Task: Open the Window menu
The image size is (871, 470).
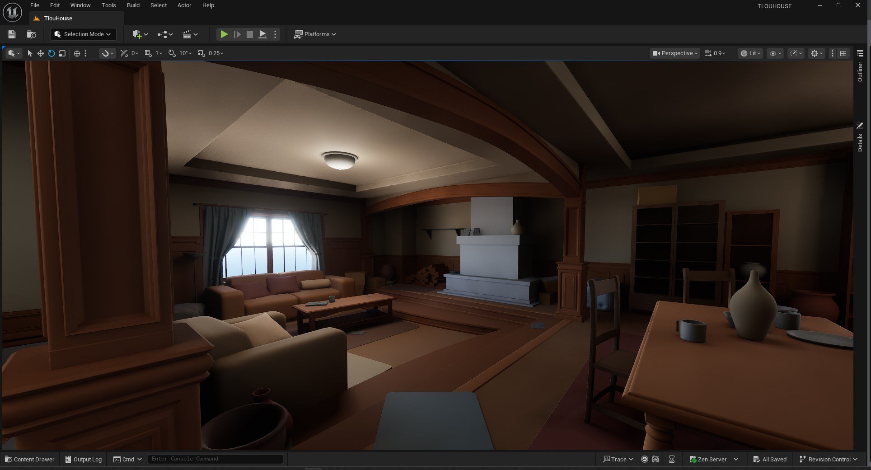Action: 80,5
